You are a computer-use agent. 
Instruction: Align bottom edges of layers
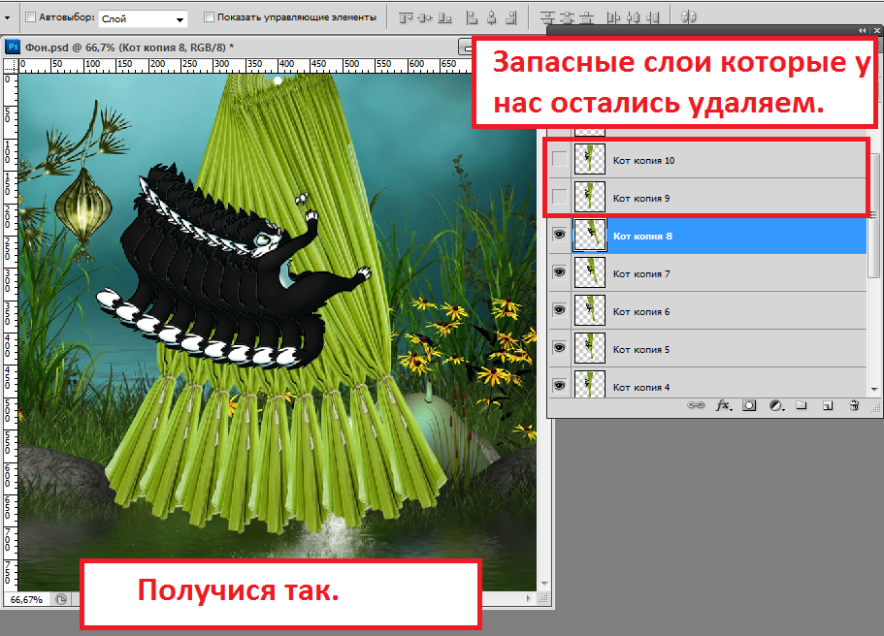[x=444, y=18]
